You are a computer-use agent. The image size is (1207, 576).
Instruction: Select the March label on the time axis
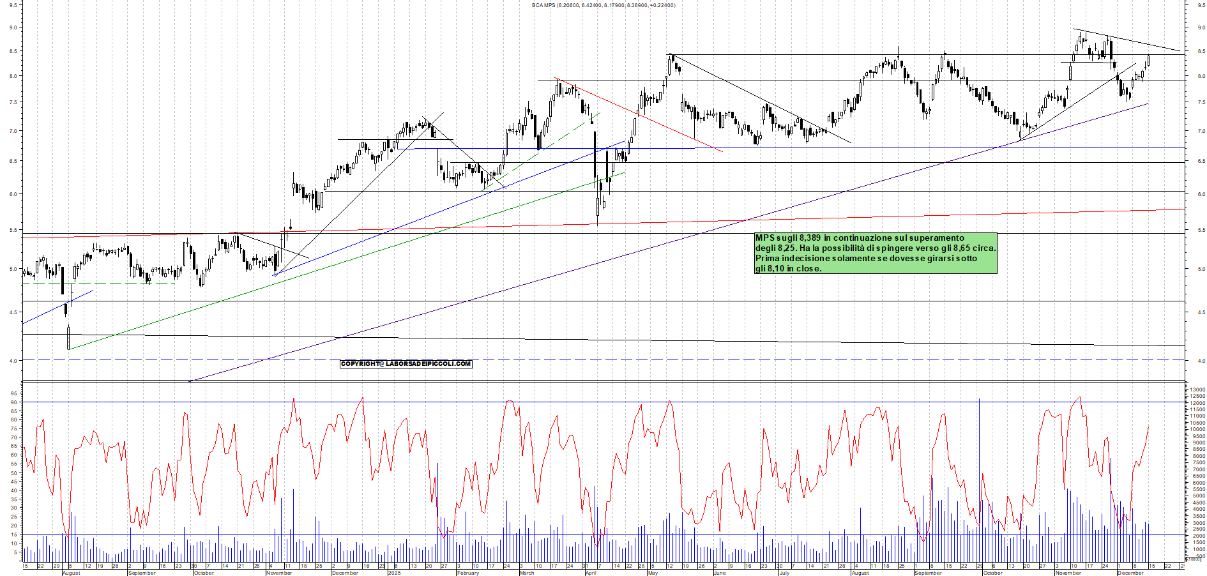526,573
